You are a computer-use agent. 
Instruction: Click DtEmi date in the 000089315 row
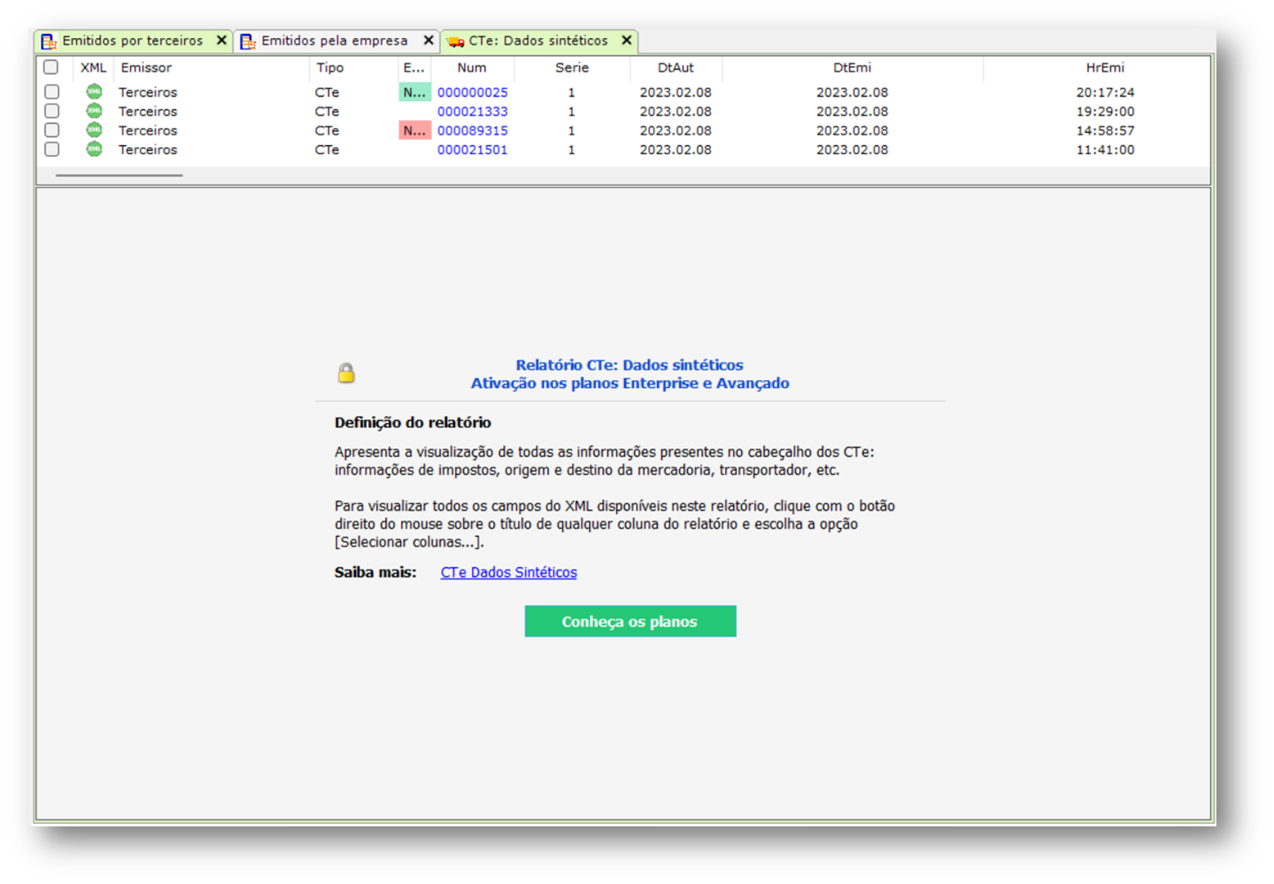point(852,130)
